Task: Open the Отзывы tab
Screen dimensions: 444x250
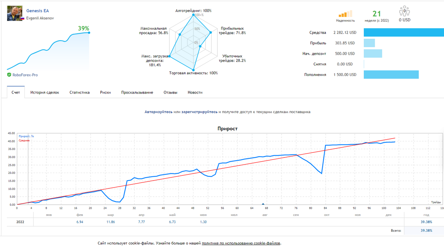Action: click(170, 92)
